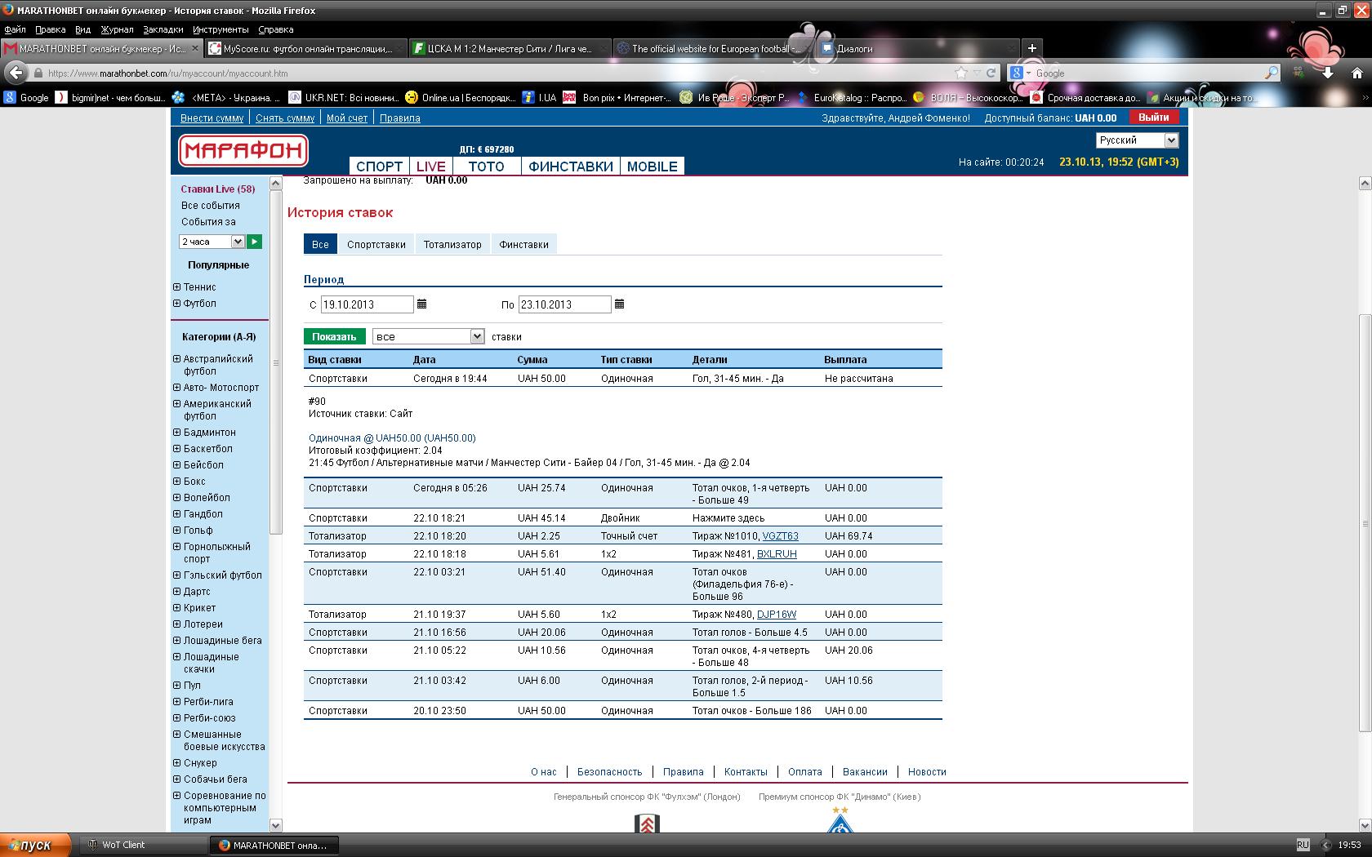Expand the Баскетбол category
The image size is (1372, 857).
point(176,449)
